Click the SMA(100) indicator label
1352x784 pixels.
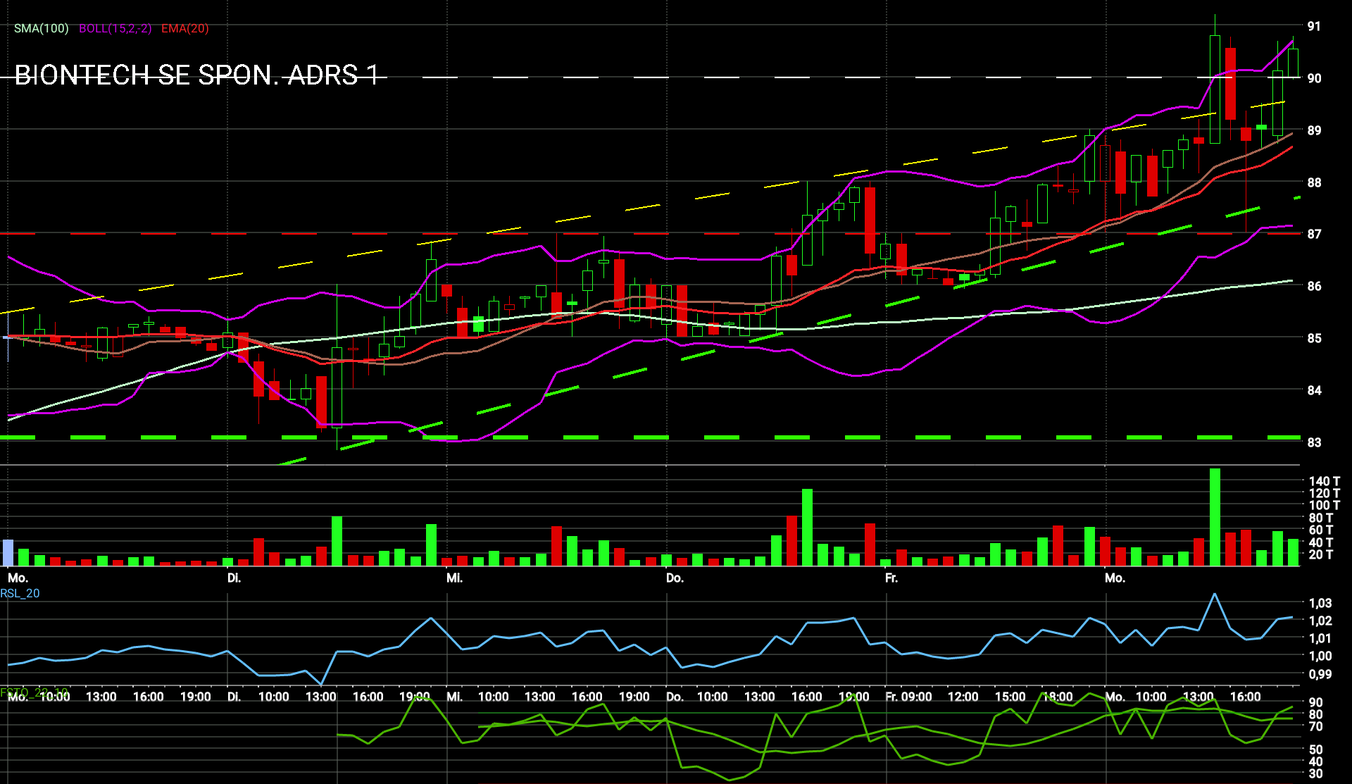coord(41,29)
